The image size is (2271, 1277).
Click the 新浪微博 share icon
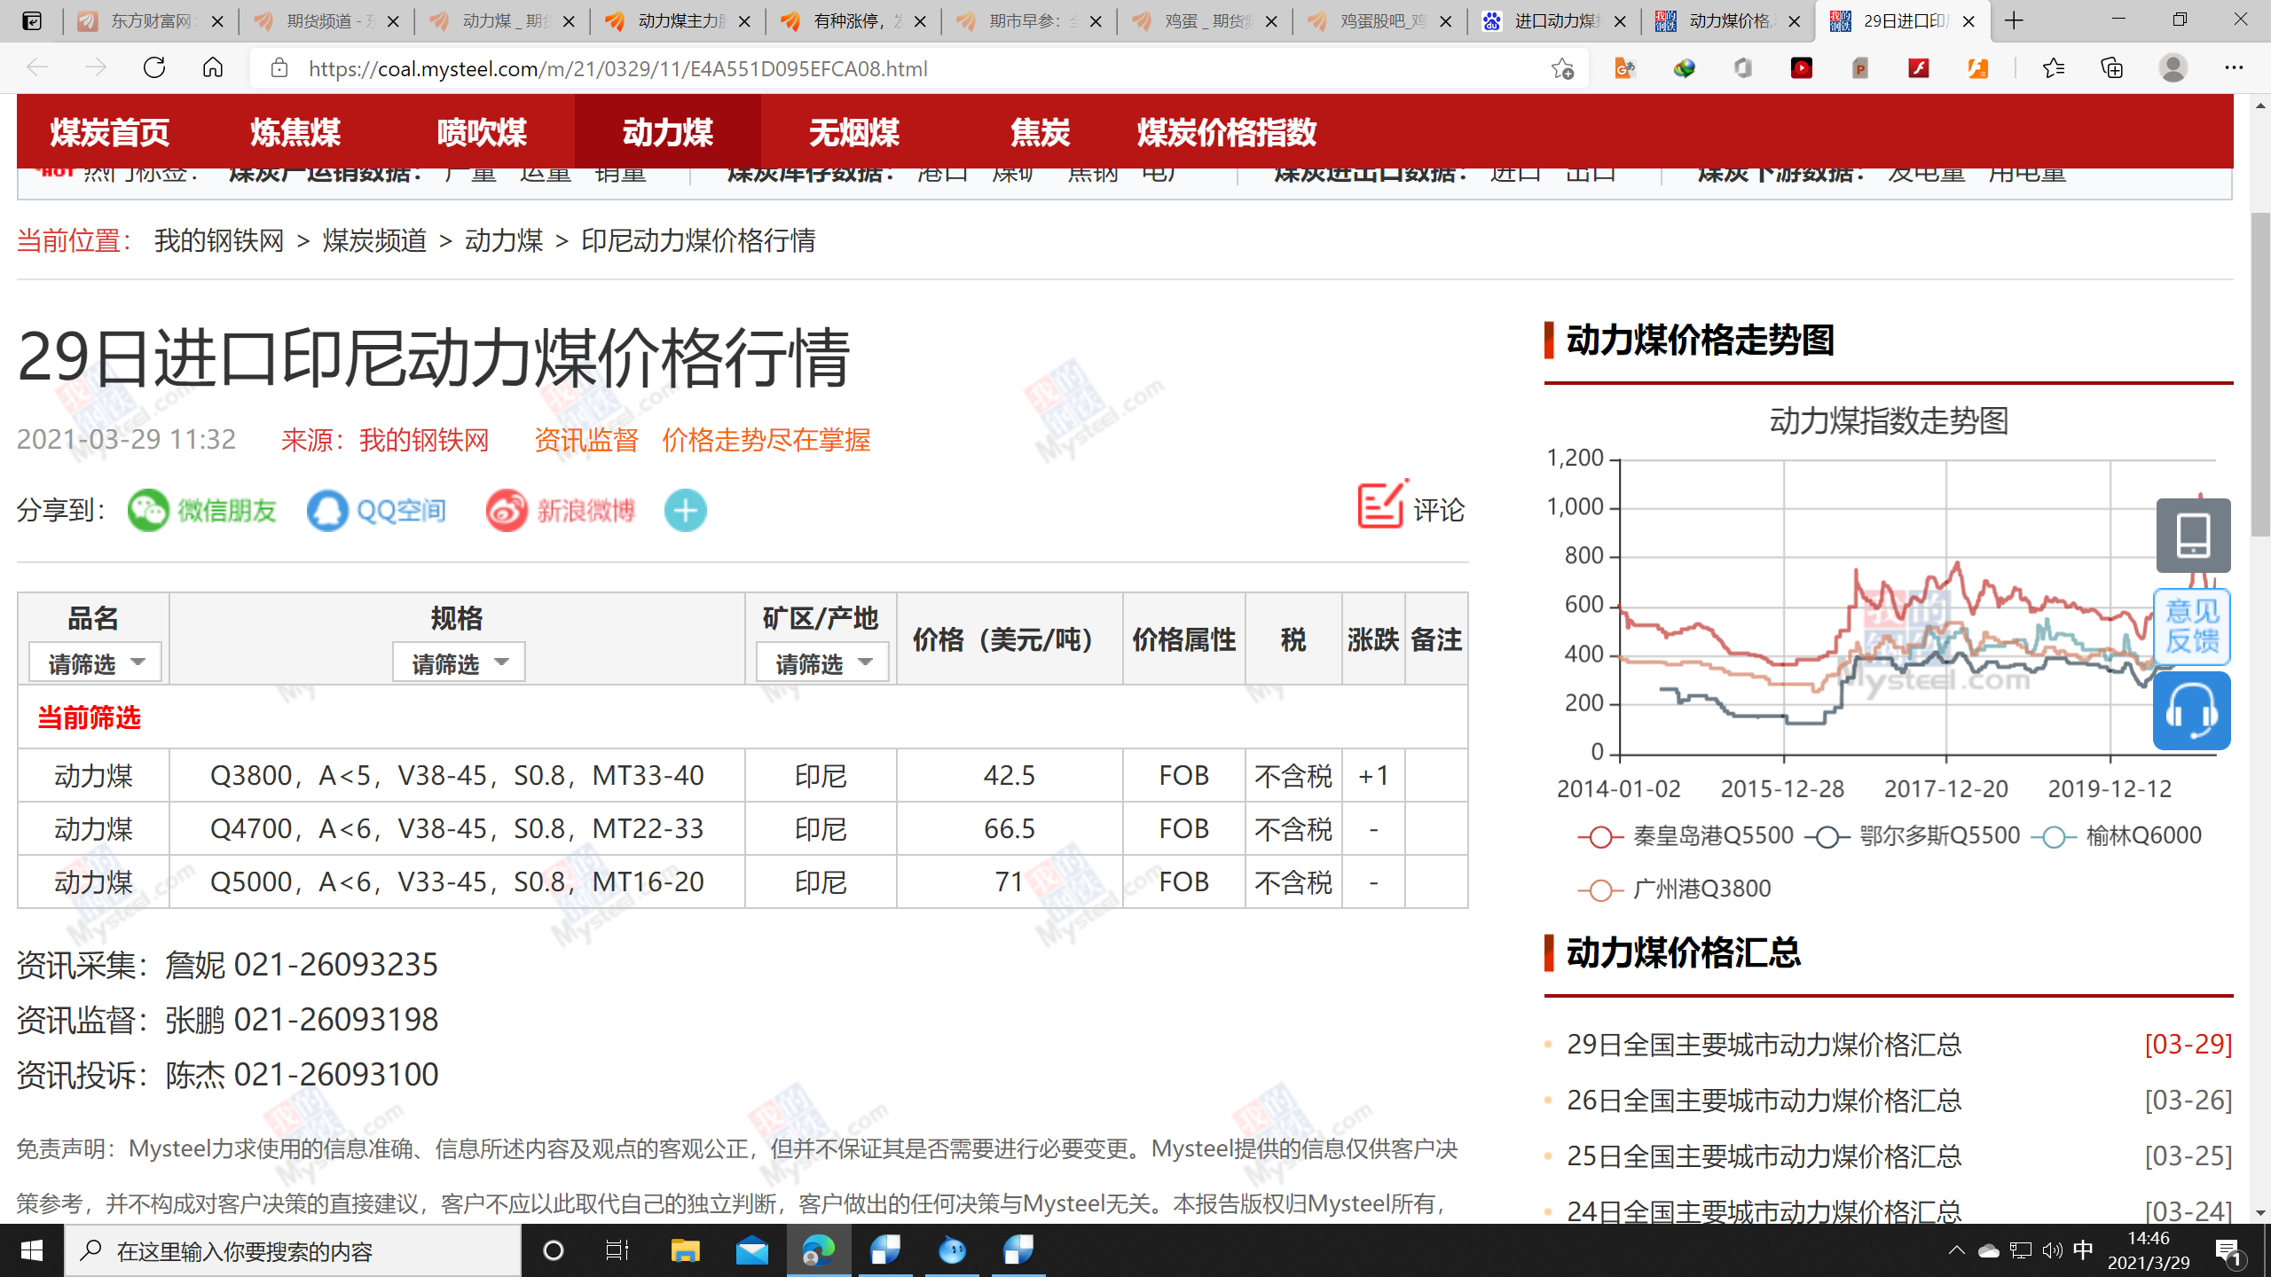507,511
